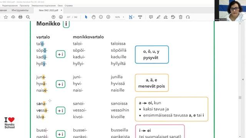Switch to the New SM2 2022.pdf tab

click(x=48, y=10)
